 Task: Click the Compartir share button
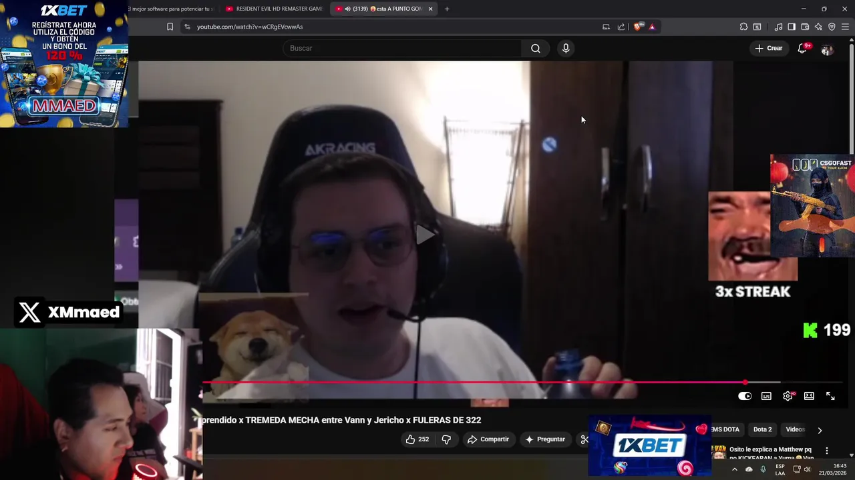point(488,439)
